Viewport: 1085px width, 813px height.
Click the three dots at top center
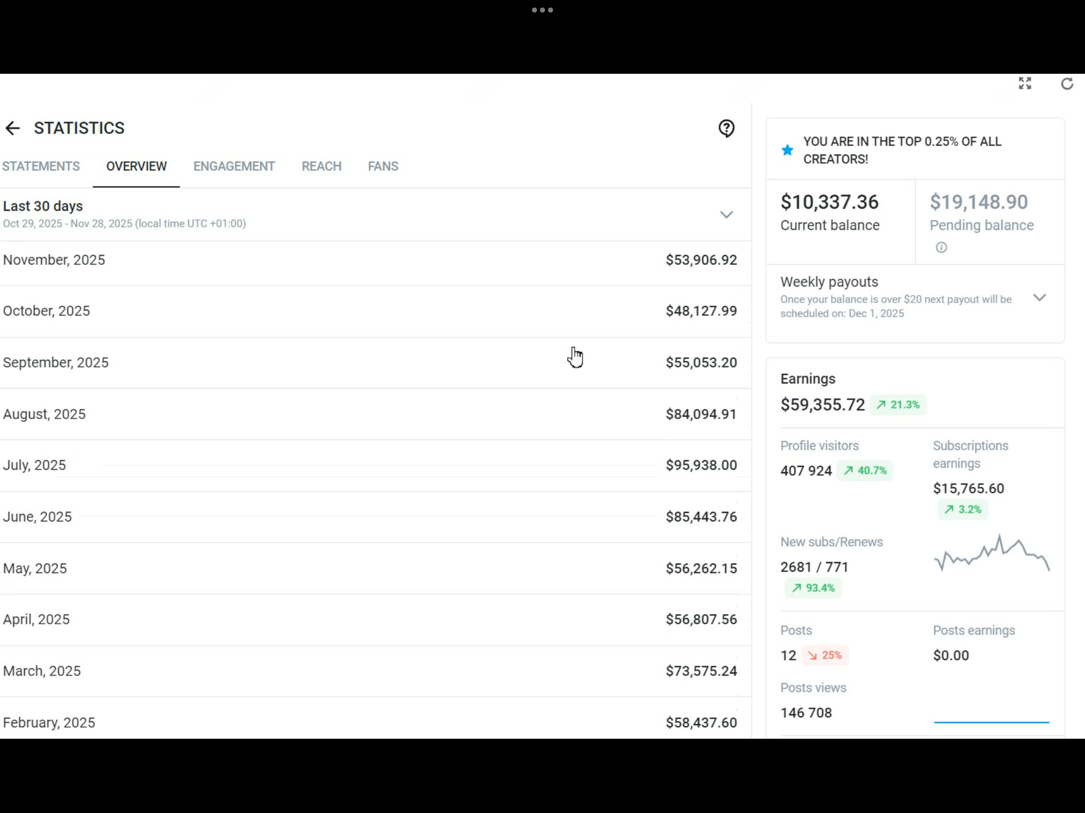(542, 10)
